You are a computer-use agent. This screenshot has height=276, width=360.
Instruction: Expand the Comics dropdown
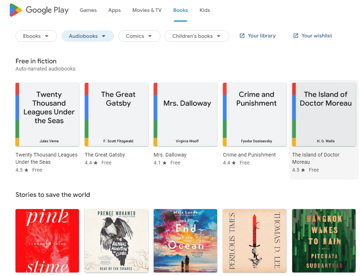point(139,36)
